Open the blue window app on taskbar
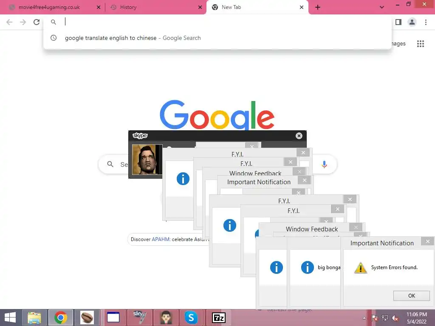 coord(113,318)
